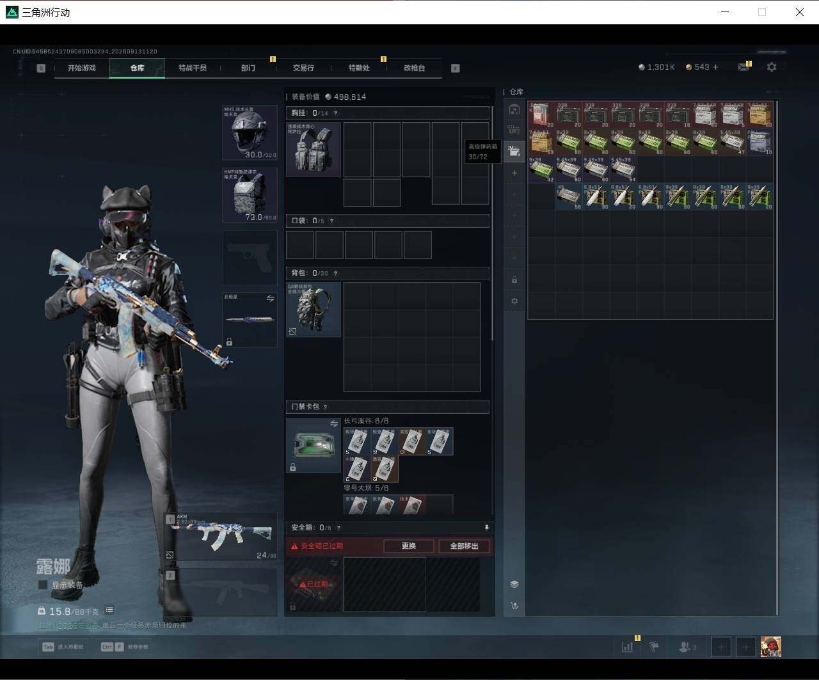Viewport: 819px width, 680px height.
Task: Select the green 9x39 box with count 32
Action: pyautogui.click(x=541, y=170)
